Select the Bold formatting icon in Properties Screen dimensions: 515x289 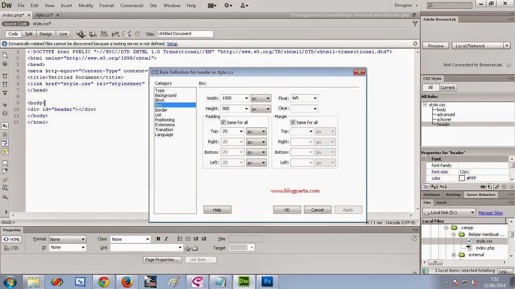[x=158, y=239]
